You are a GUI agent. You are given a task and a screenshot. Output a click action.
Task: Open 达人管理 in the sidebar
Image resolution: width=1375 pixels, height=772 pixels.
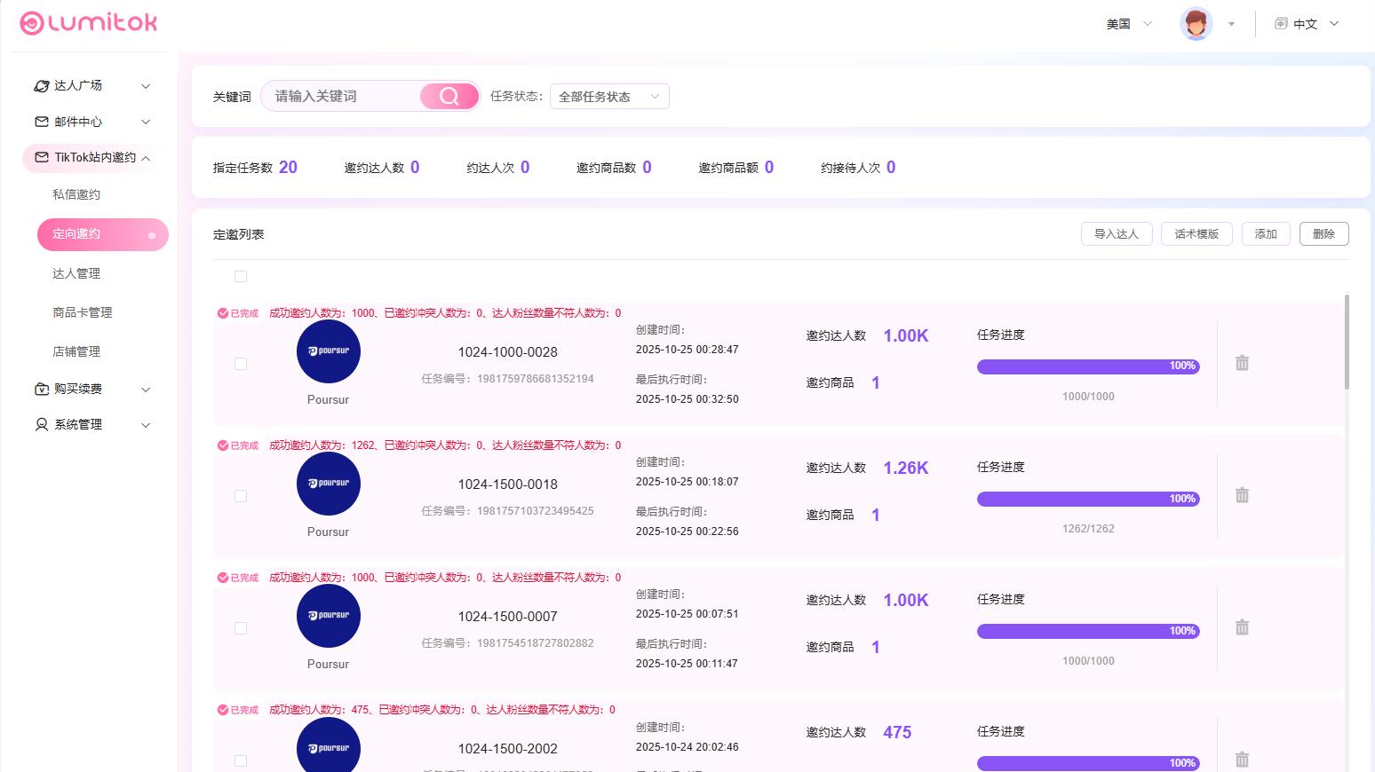pyautogui.click(x=76, y=273)
